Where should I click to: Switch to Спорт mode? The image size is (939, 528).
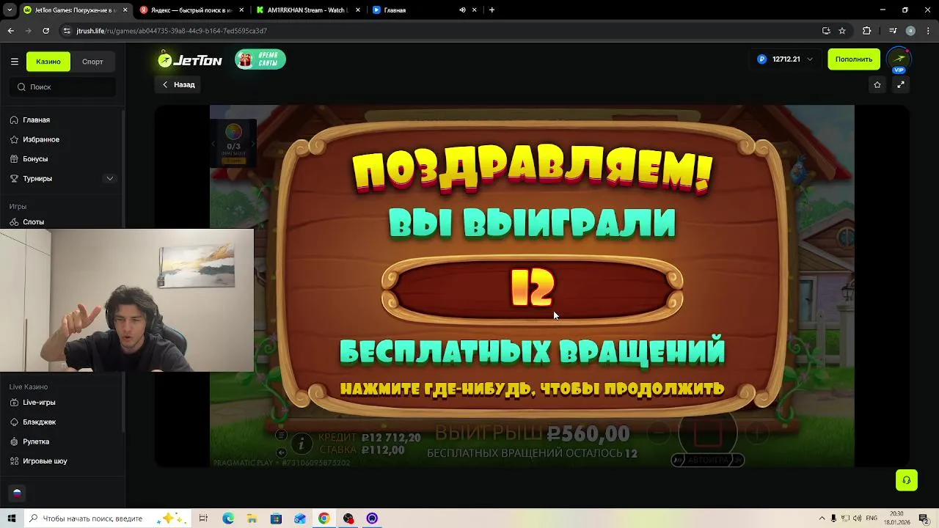[92, 62]
